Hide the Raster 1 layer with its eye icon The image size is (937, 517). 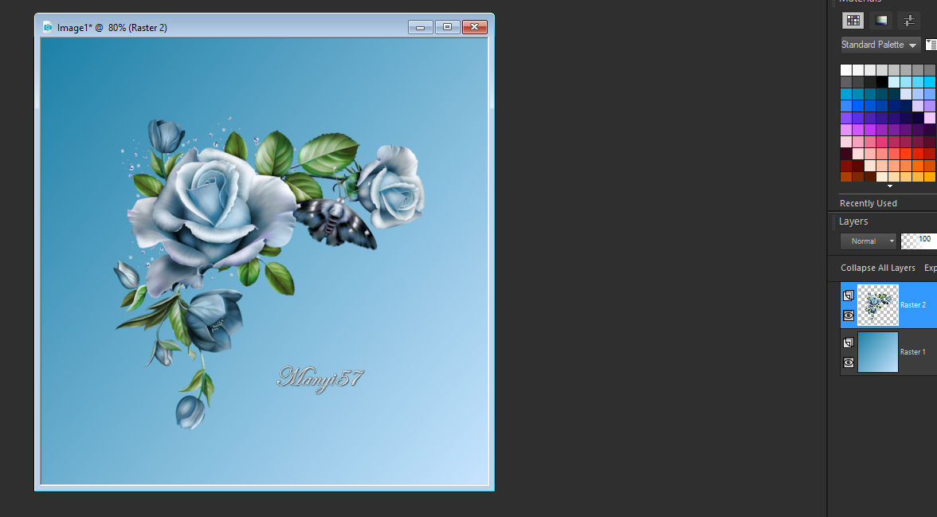[849, 362]
